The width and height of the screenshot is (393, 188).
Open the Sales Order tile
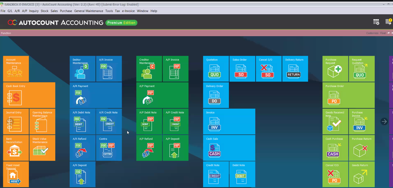[x=242, y=69]
